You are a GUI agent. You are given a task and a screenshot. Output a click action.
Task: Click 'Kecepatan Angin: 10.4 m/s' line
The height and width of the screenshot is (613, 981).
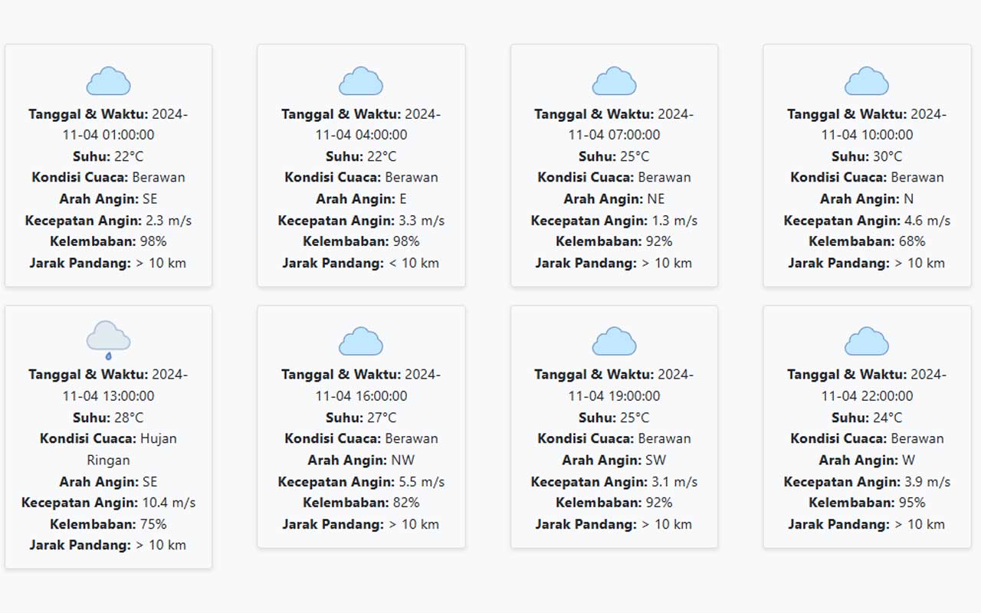tap(108, 503)
